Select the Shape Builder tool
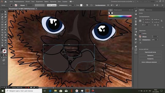This screenshot has width=165, height=93. (2, 32)
